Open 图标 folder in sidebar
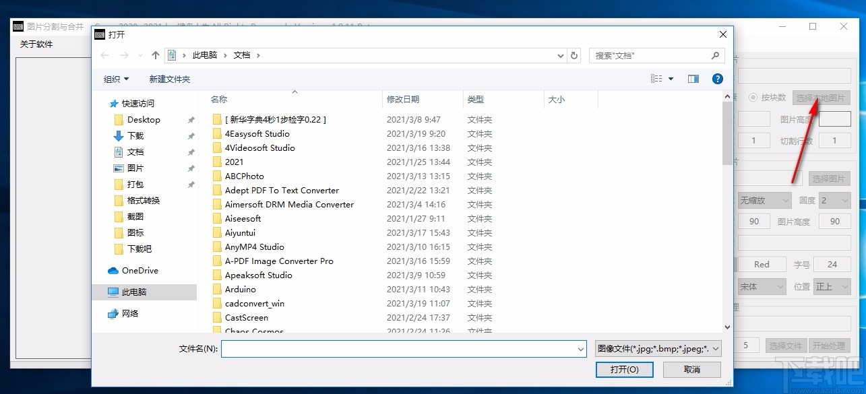Screen dimensions: 866x394 pos(135,232)
